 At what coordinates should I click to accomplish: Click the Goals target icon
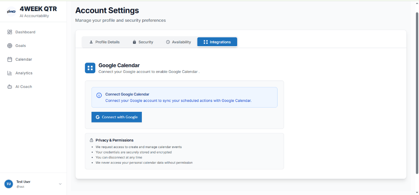10,46
